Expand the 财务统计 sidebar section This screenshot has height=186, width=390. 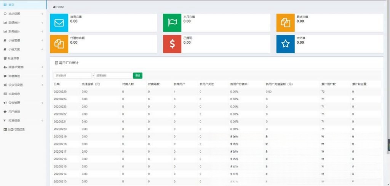22,32
